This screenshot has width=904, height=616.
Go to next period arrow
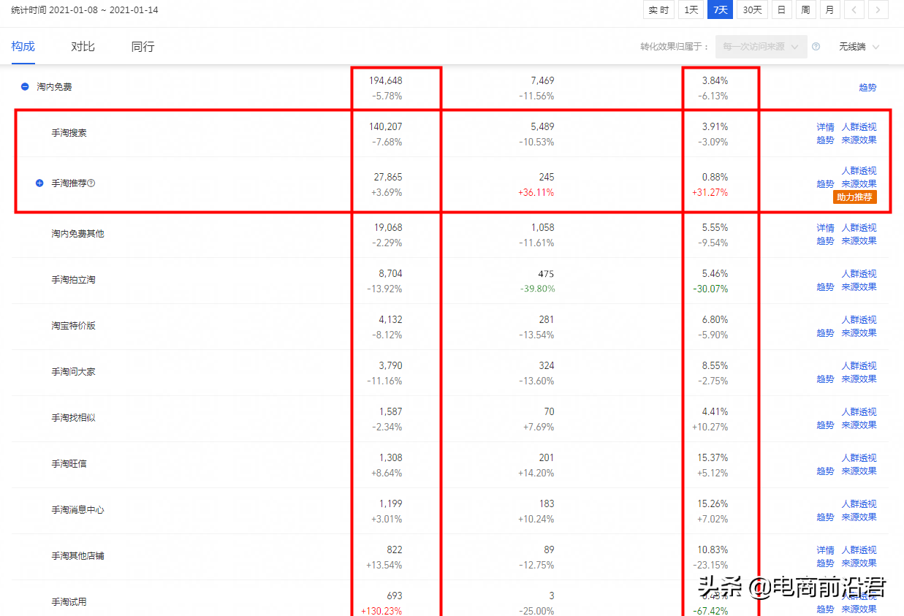click(878, 10)
